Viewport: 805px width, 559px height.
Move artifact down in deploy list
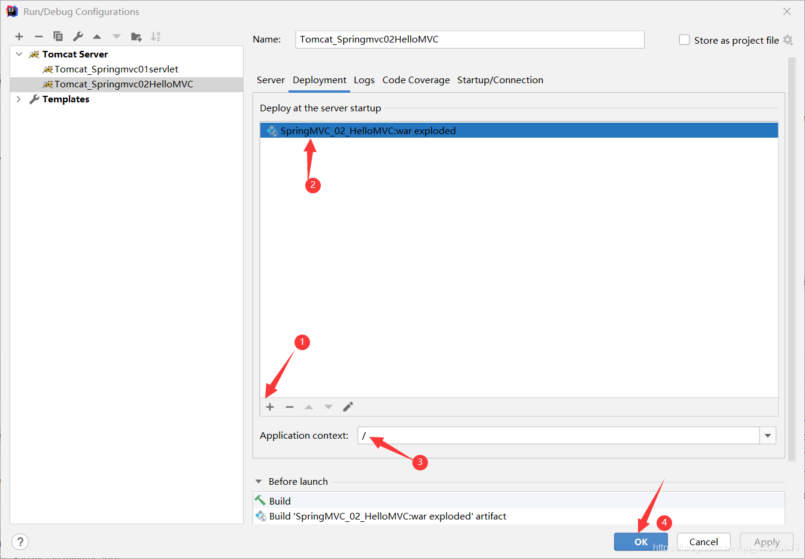click(x=329, y=407)
